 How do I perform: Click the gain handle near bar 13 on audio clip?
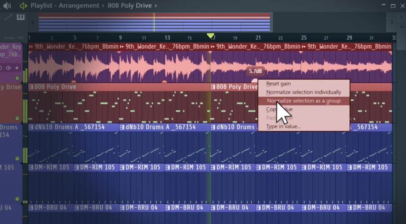[165, 82]
